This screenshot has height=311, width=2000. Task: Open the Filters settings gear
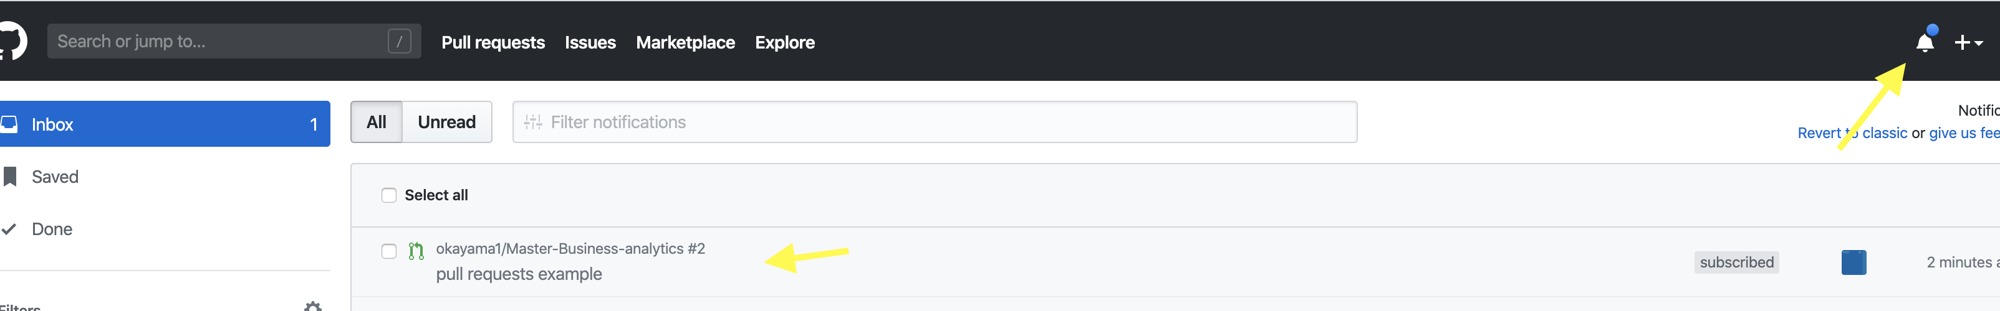point(313,307)
